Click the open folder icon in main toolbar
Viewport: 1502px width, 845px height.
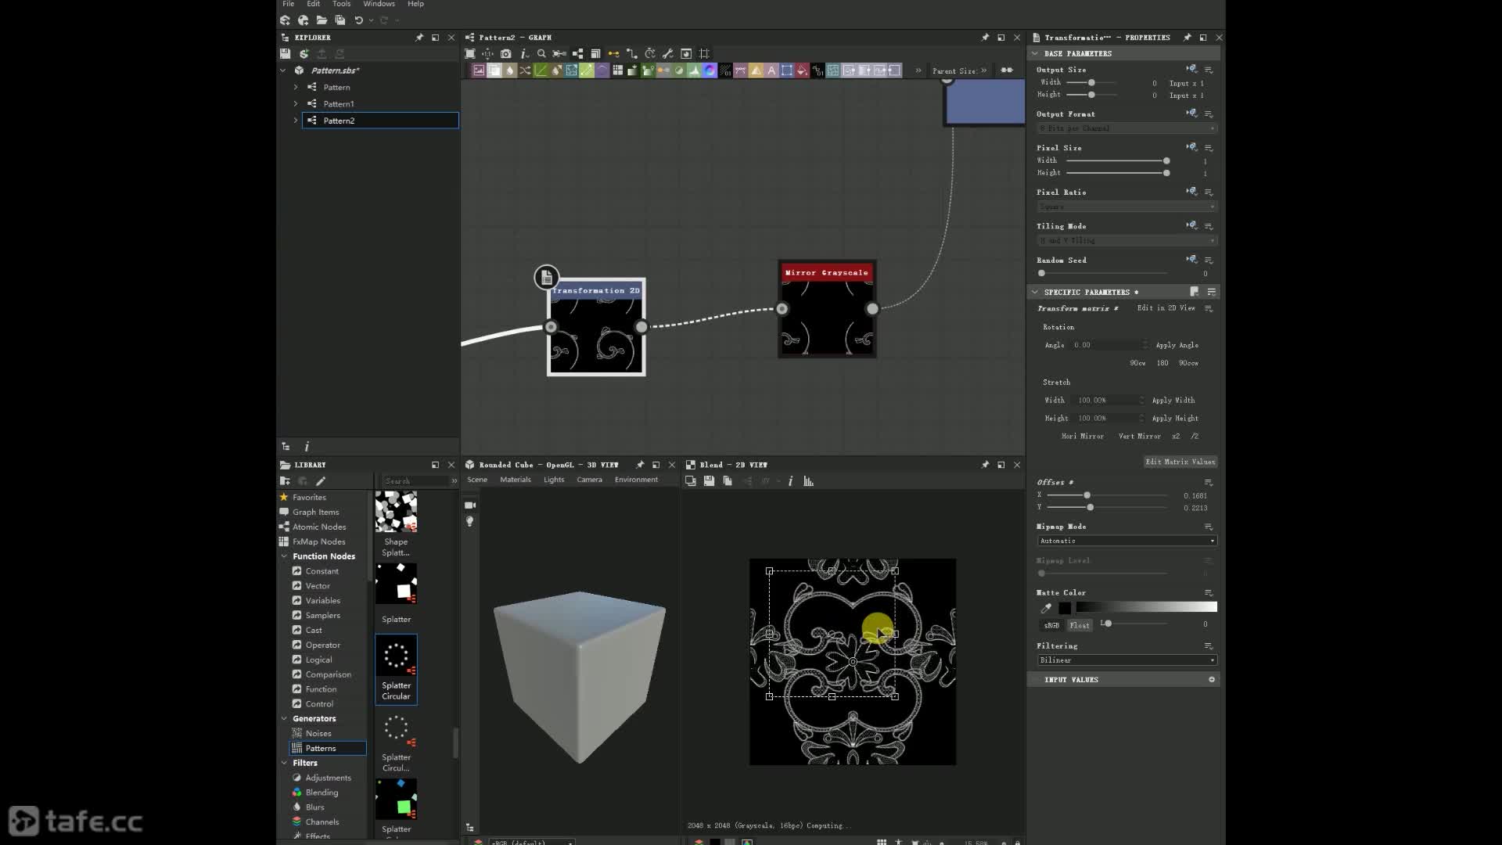(322, 20)
